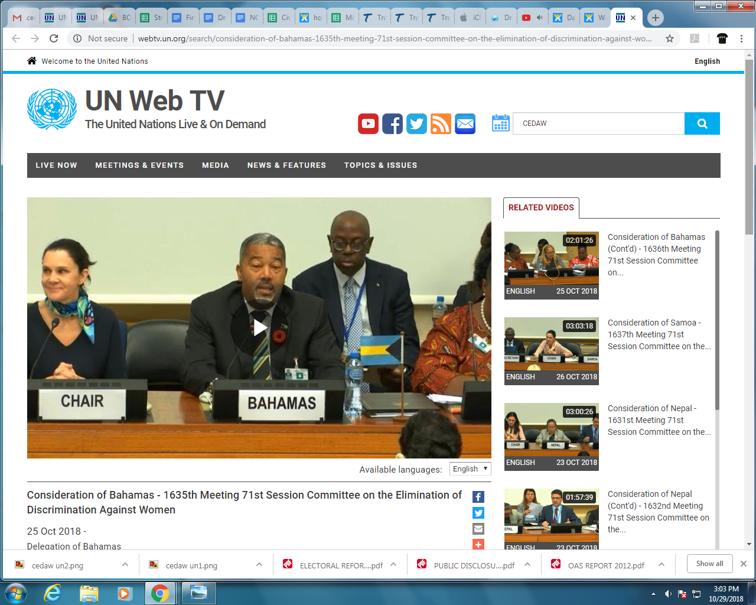Screen dimensions: 756x605
Task: Go forward in browser history
Action: [35, 38]
